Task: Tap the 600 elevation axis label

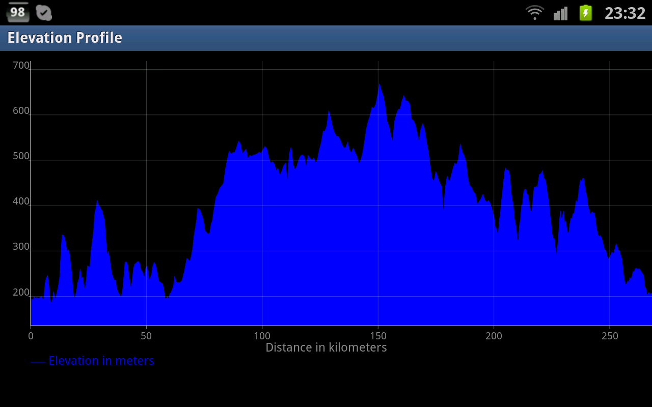Action: coord(21,111)
